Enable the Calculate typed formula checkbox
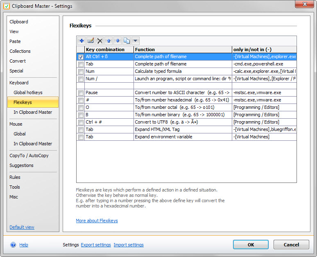The image size is (317, 257). pos(81,72)
